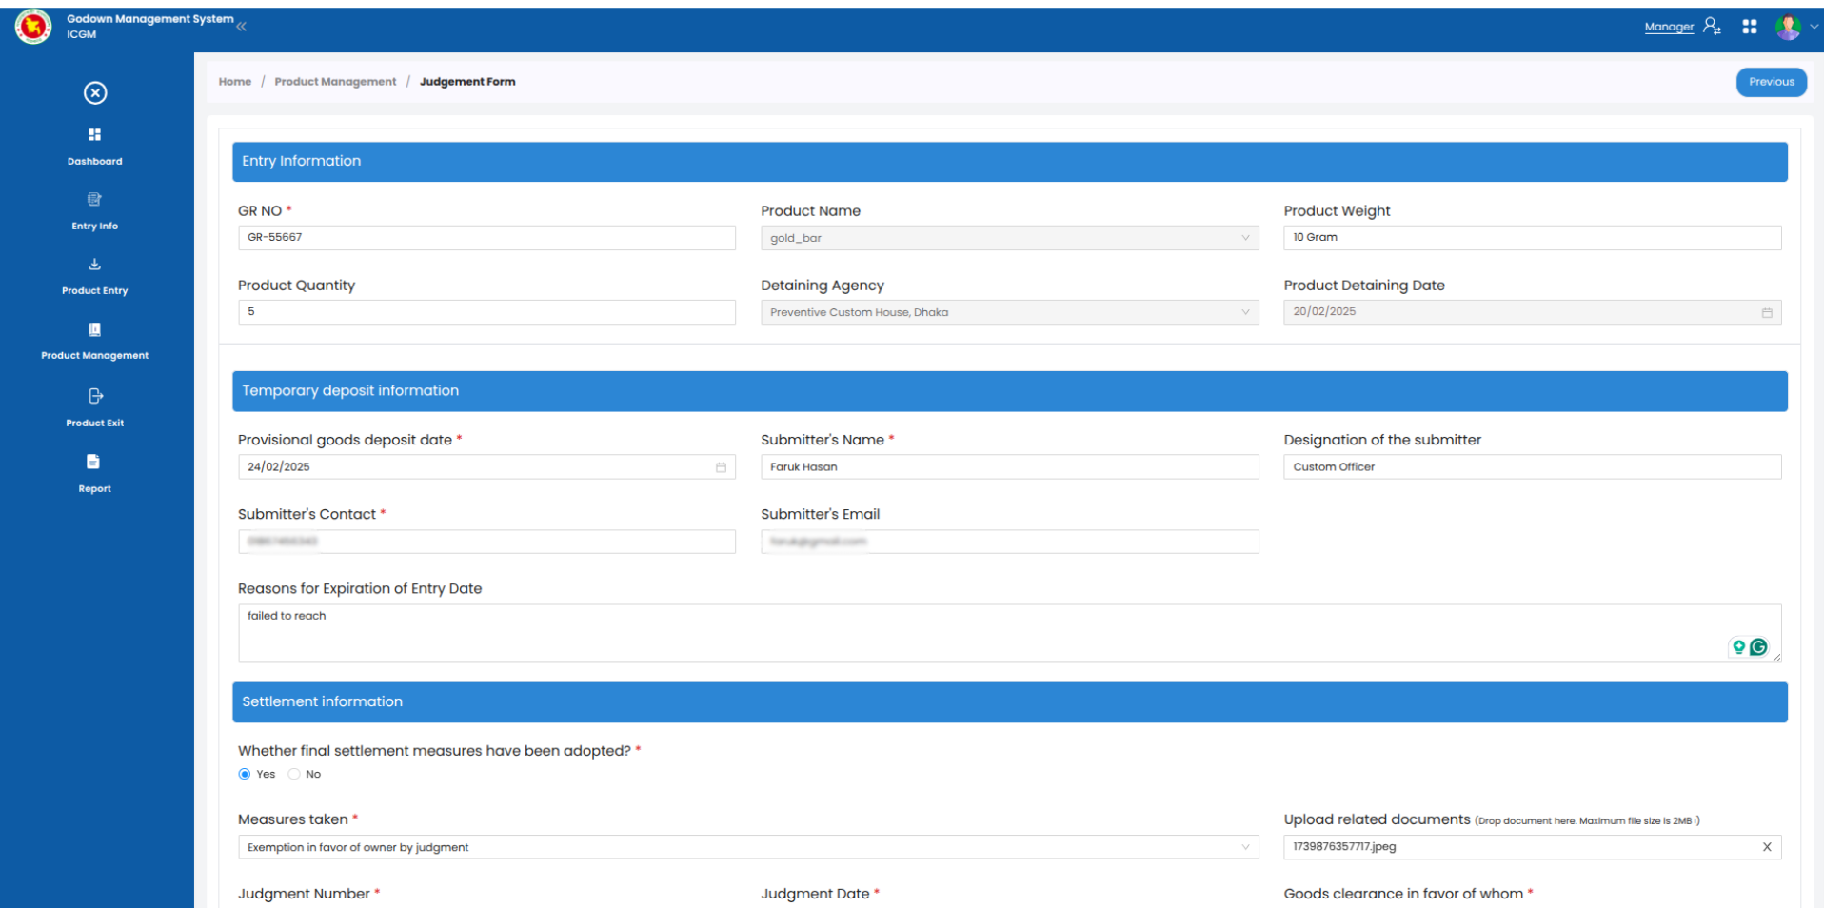Click the Product Detaining Date field
This screenshot has width=1824, height=908.
click(x=1532, y=312)
